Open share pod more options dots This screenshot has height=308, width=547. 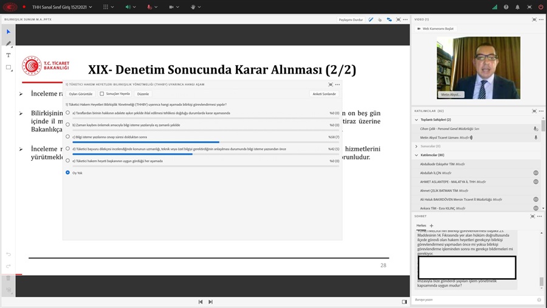pos(405,19)
